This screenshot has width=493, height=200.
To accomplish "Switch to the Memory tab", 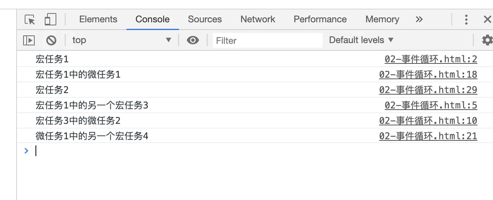I will click(382, 19).
